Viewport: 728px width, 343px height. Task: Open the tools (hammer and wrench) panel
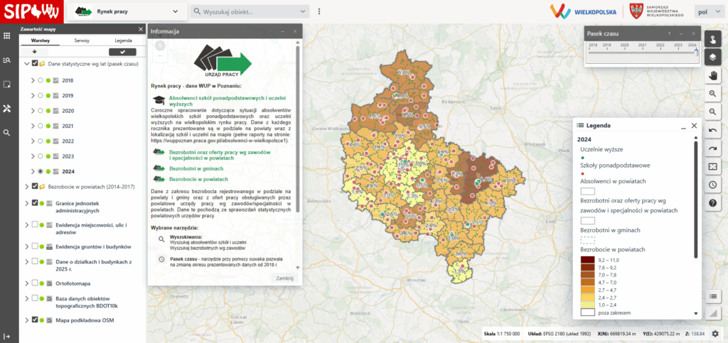(x=6, y=109)
